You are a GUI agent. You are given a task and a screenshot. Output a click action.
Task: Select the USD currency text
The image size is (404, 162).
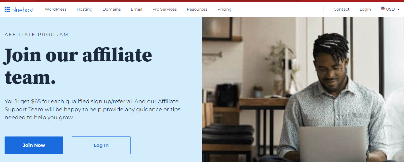pos(390,9)
